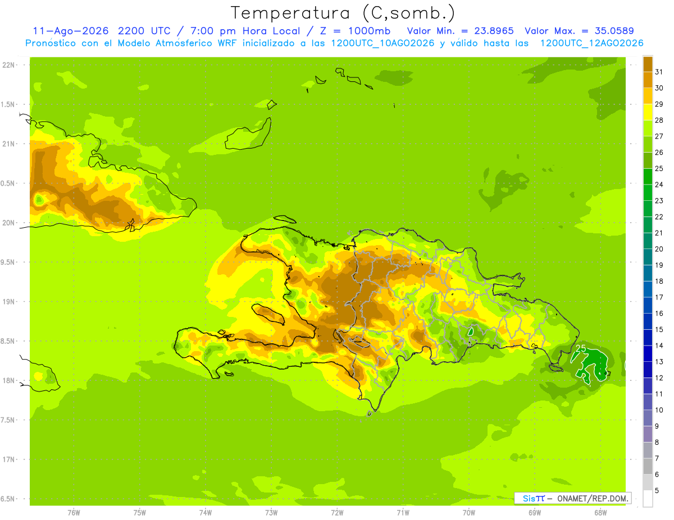
Task: Click the legend value "28"
Action: click(x=659, y=120)
